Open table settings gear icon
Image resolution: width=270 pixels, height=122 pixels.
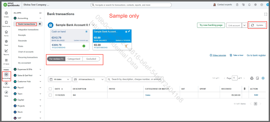tap(263, 78)
